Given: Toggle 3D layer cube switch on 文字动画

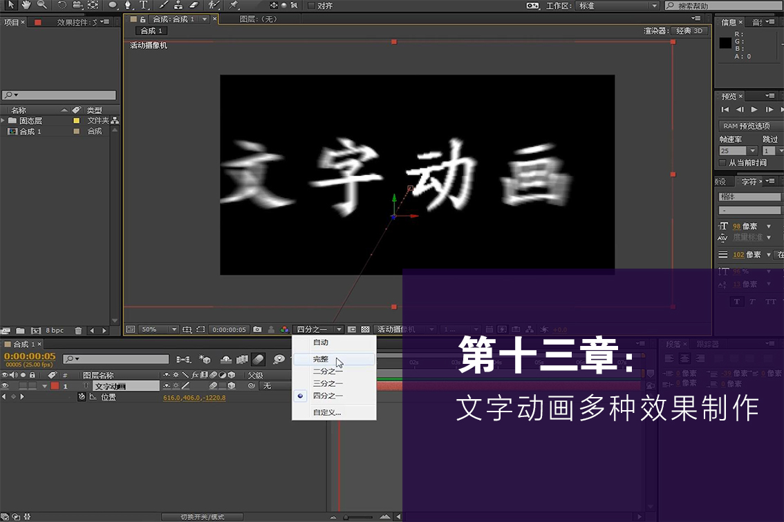Looking at the screenshot, I should point(231,385).
